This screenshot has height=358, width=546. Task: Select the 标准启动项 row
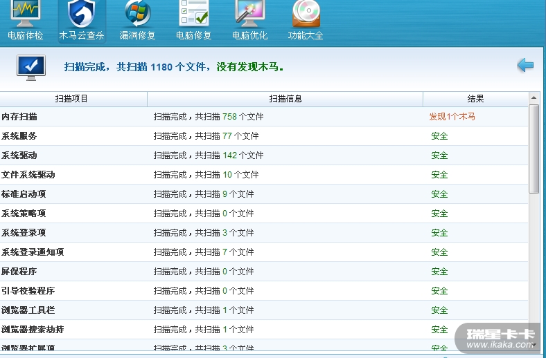coord(24,194)
